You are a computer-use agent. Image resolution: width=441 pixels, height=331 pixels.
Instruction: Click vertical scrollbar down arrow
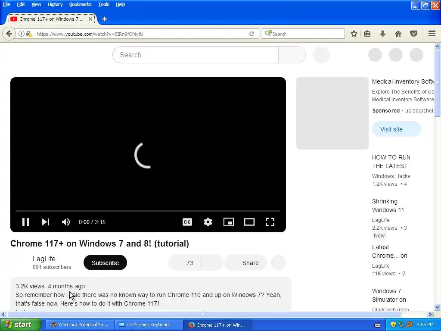coord(438,307)
